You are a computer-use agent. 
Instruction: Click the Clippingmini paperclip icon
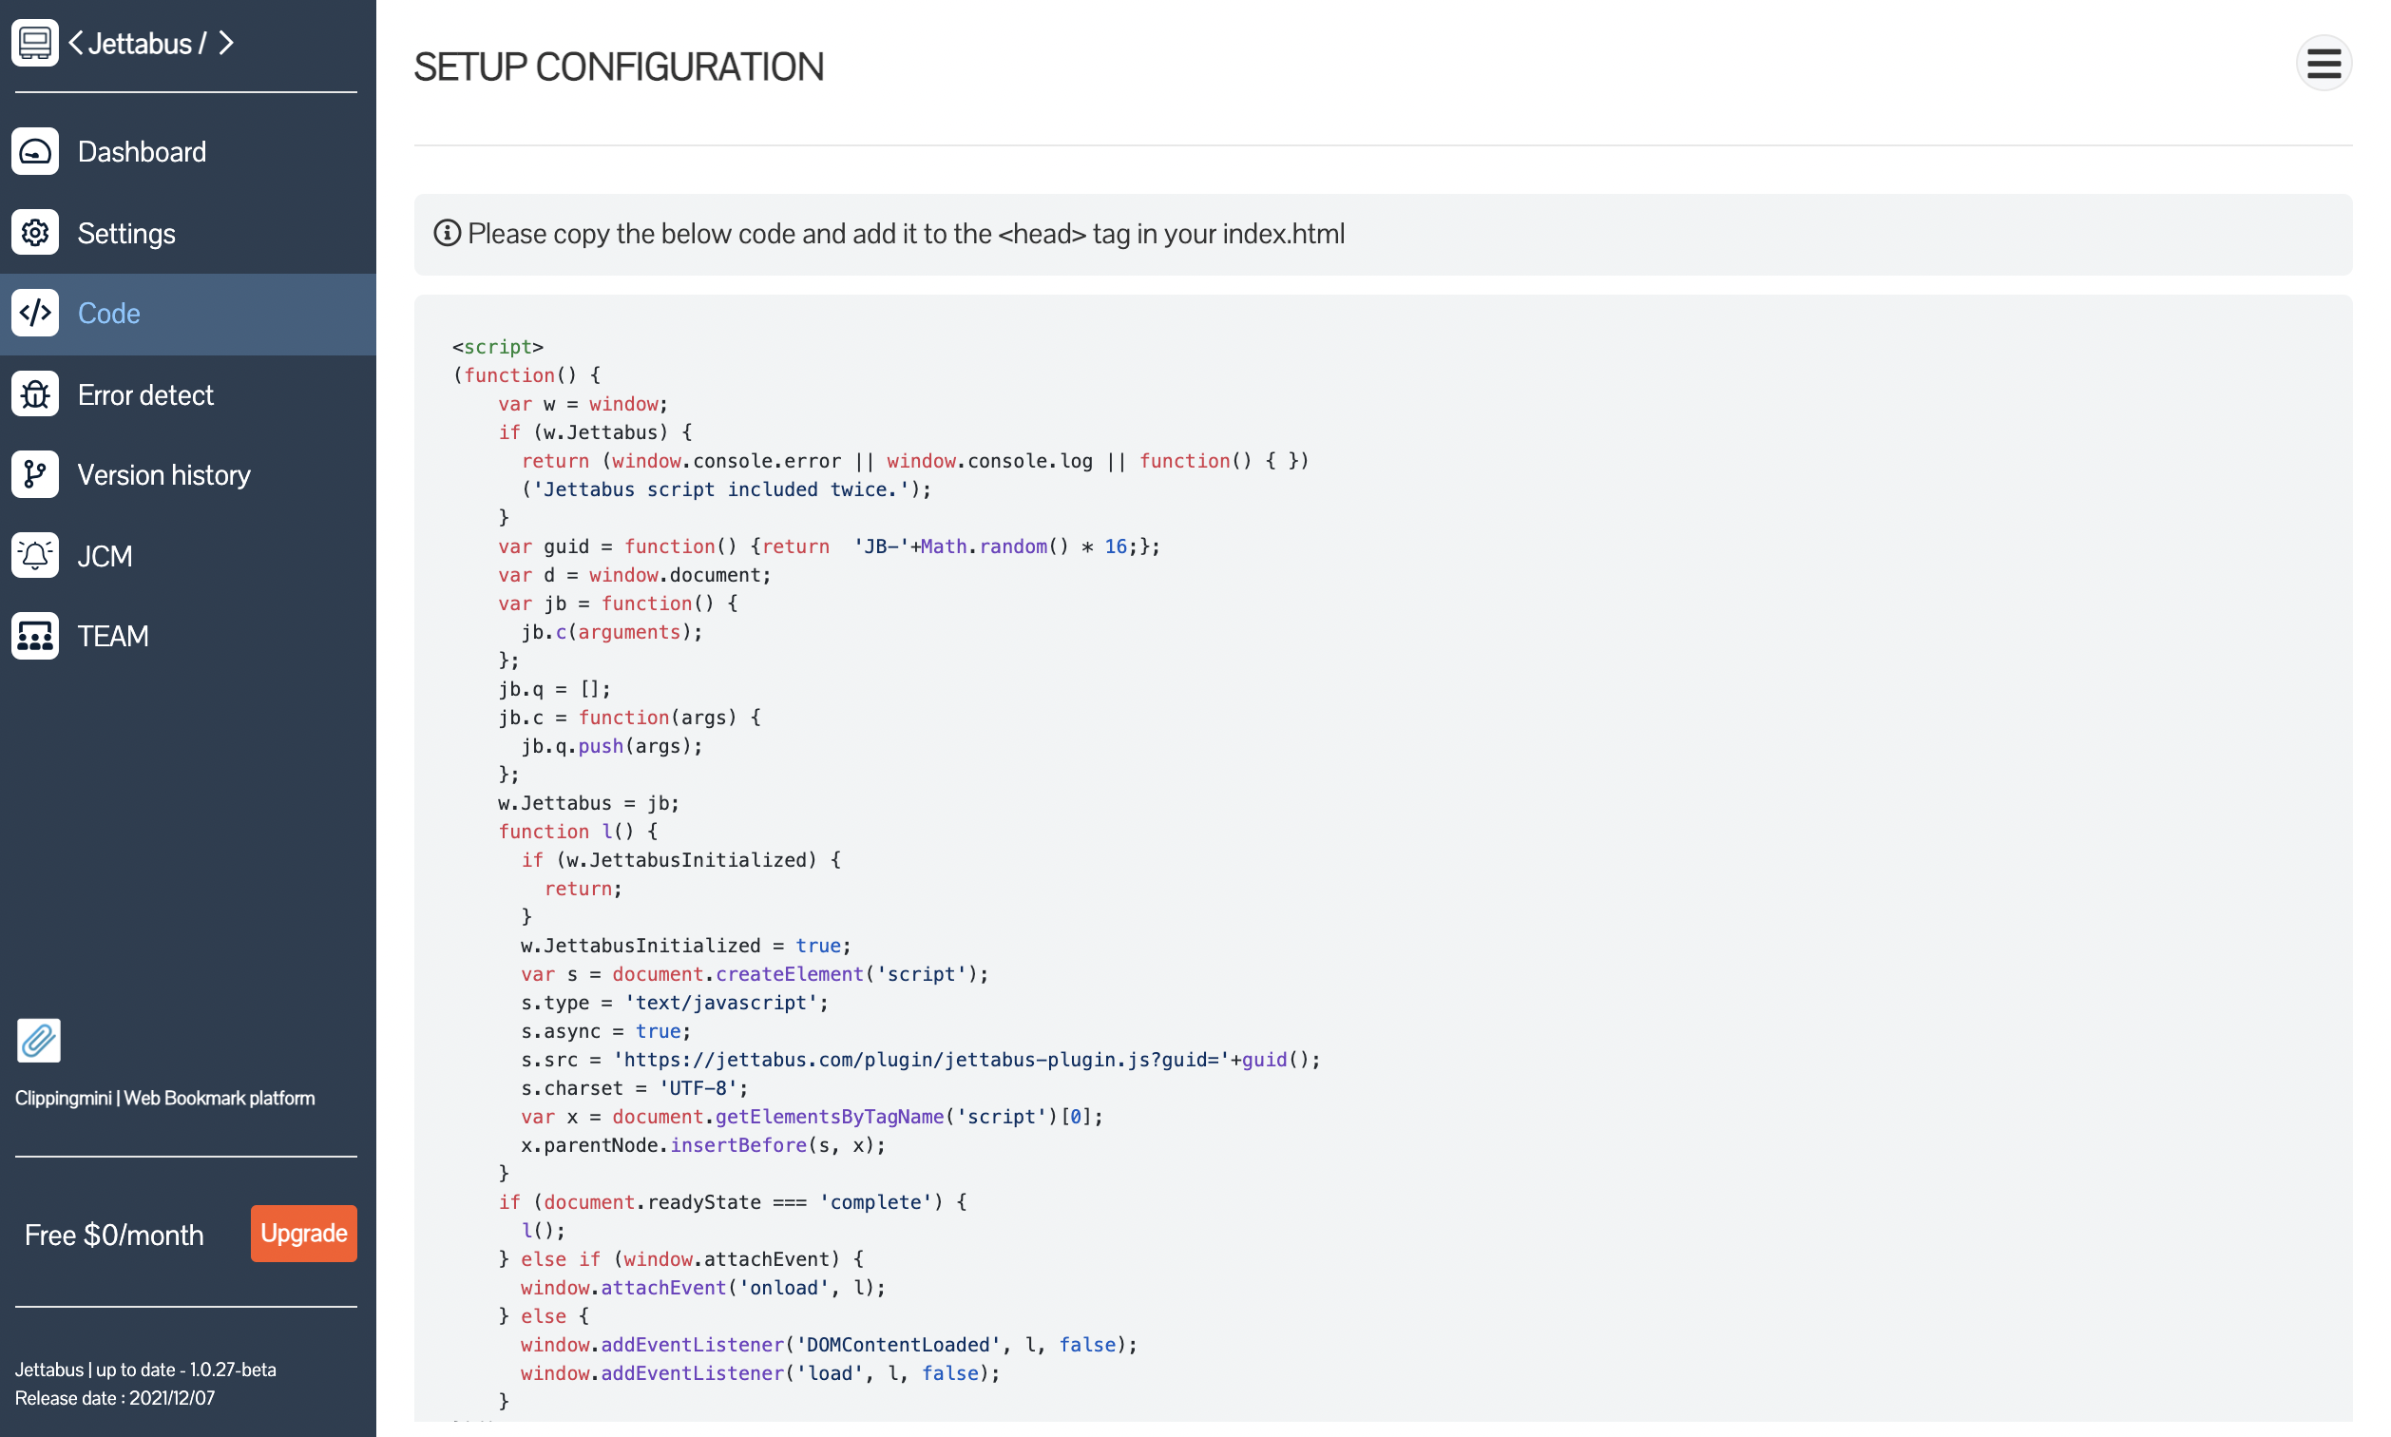[x=39, y=1041]
